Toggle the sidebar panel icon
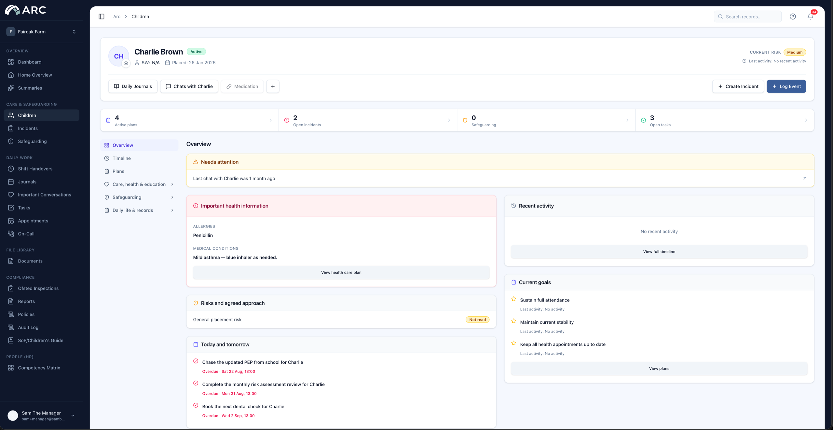 (102, 17)
